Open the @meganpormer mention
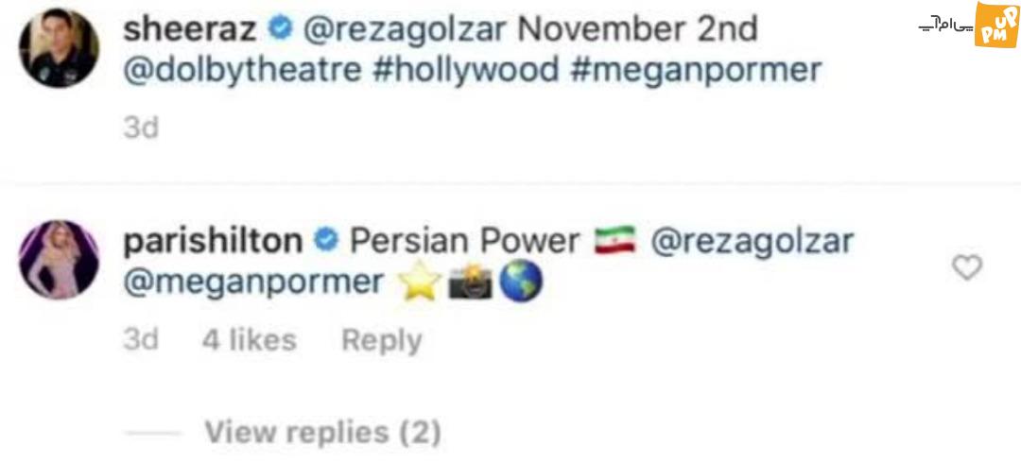 pos(253,282)
